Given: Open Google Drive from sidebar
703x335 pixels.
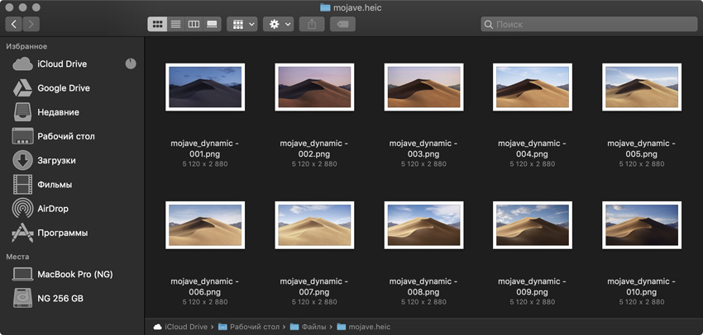Looking at the screenshot, I should click(64, 88).
